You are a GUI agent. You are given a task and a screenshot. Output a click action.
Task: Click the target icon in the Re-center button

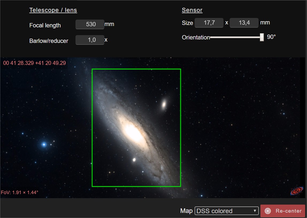tap(268, 211)
